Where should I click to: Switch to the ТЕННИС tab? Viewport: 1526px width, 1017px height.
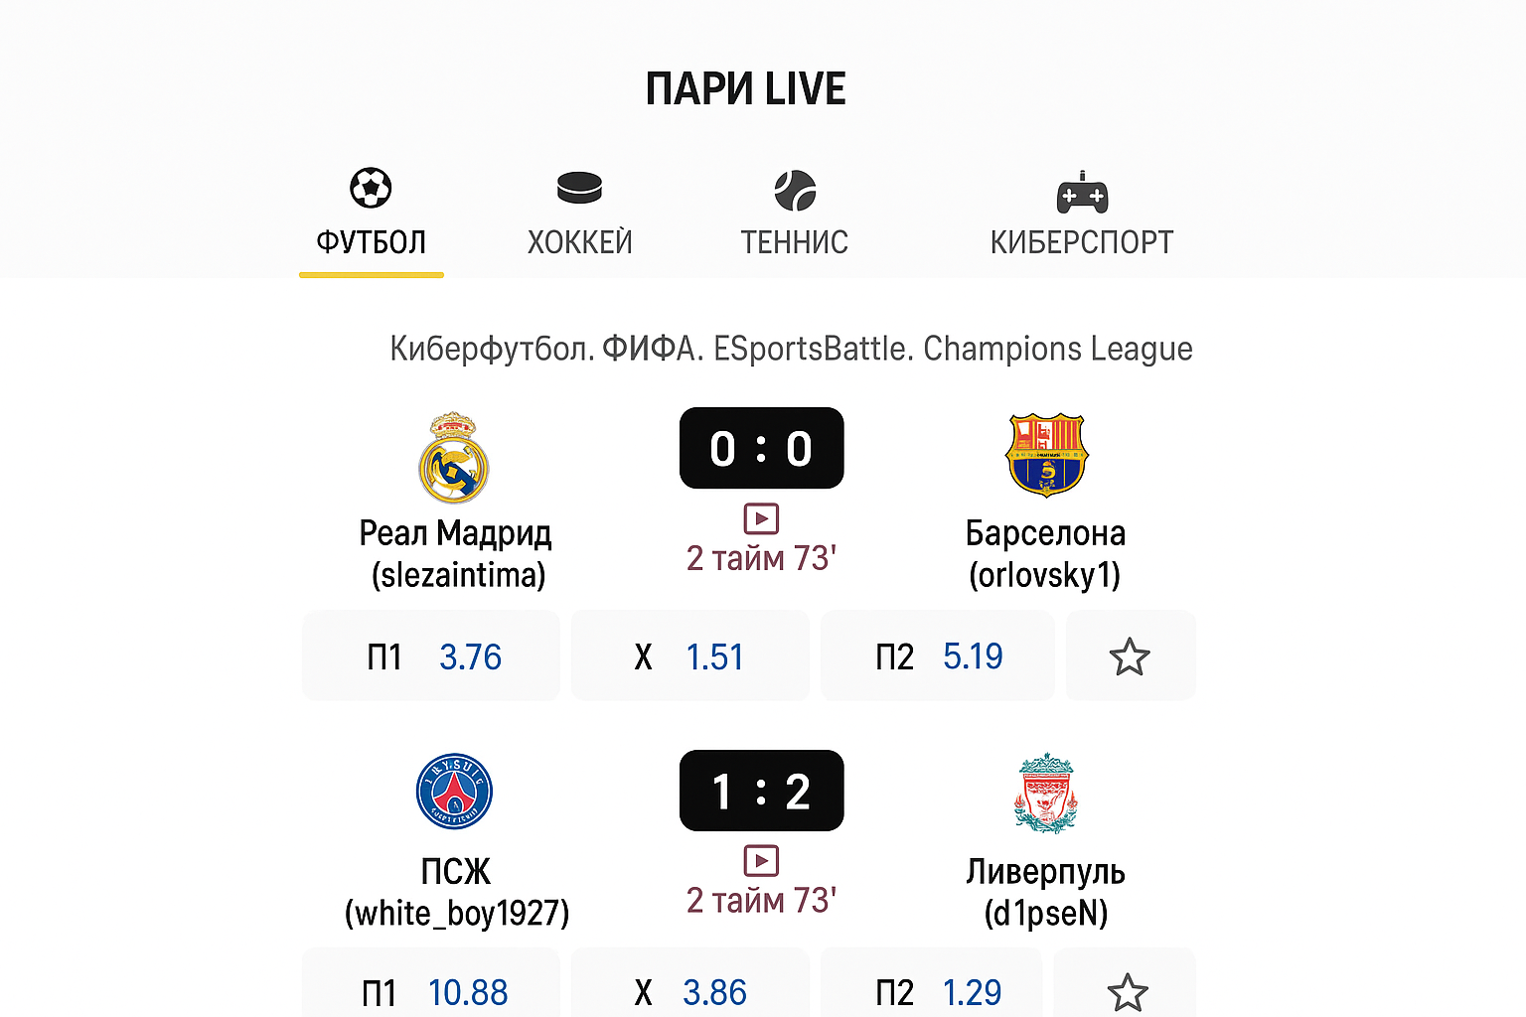point(795,241)
